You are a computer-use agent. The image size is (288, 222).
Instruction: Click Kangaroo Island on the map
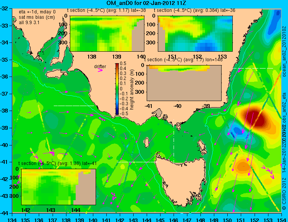pyautogui.click(x=56, y=75)
